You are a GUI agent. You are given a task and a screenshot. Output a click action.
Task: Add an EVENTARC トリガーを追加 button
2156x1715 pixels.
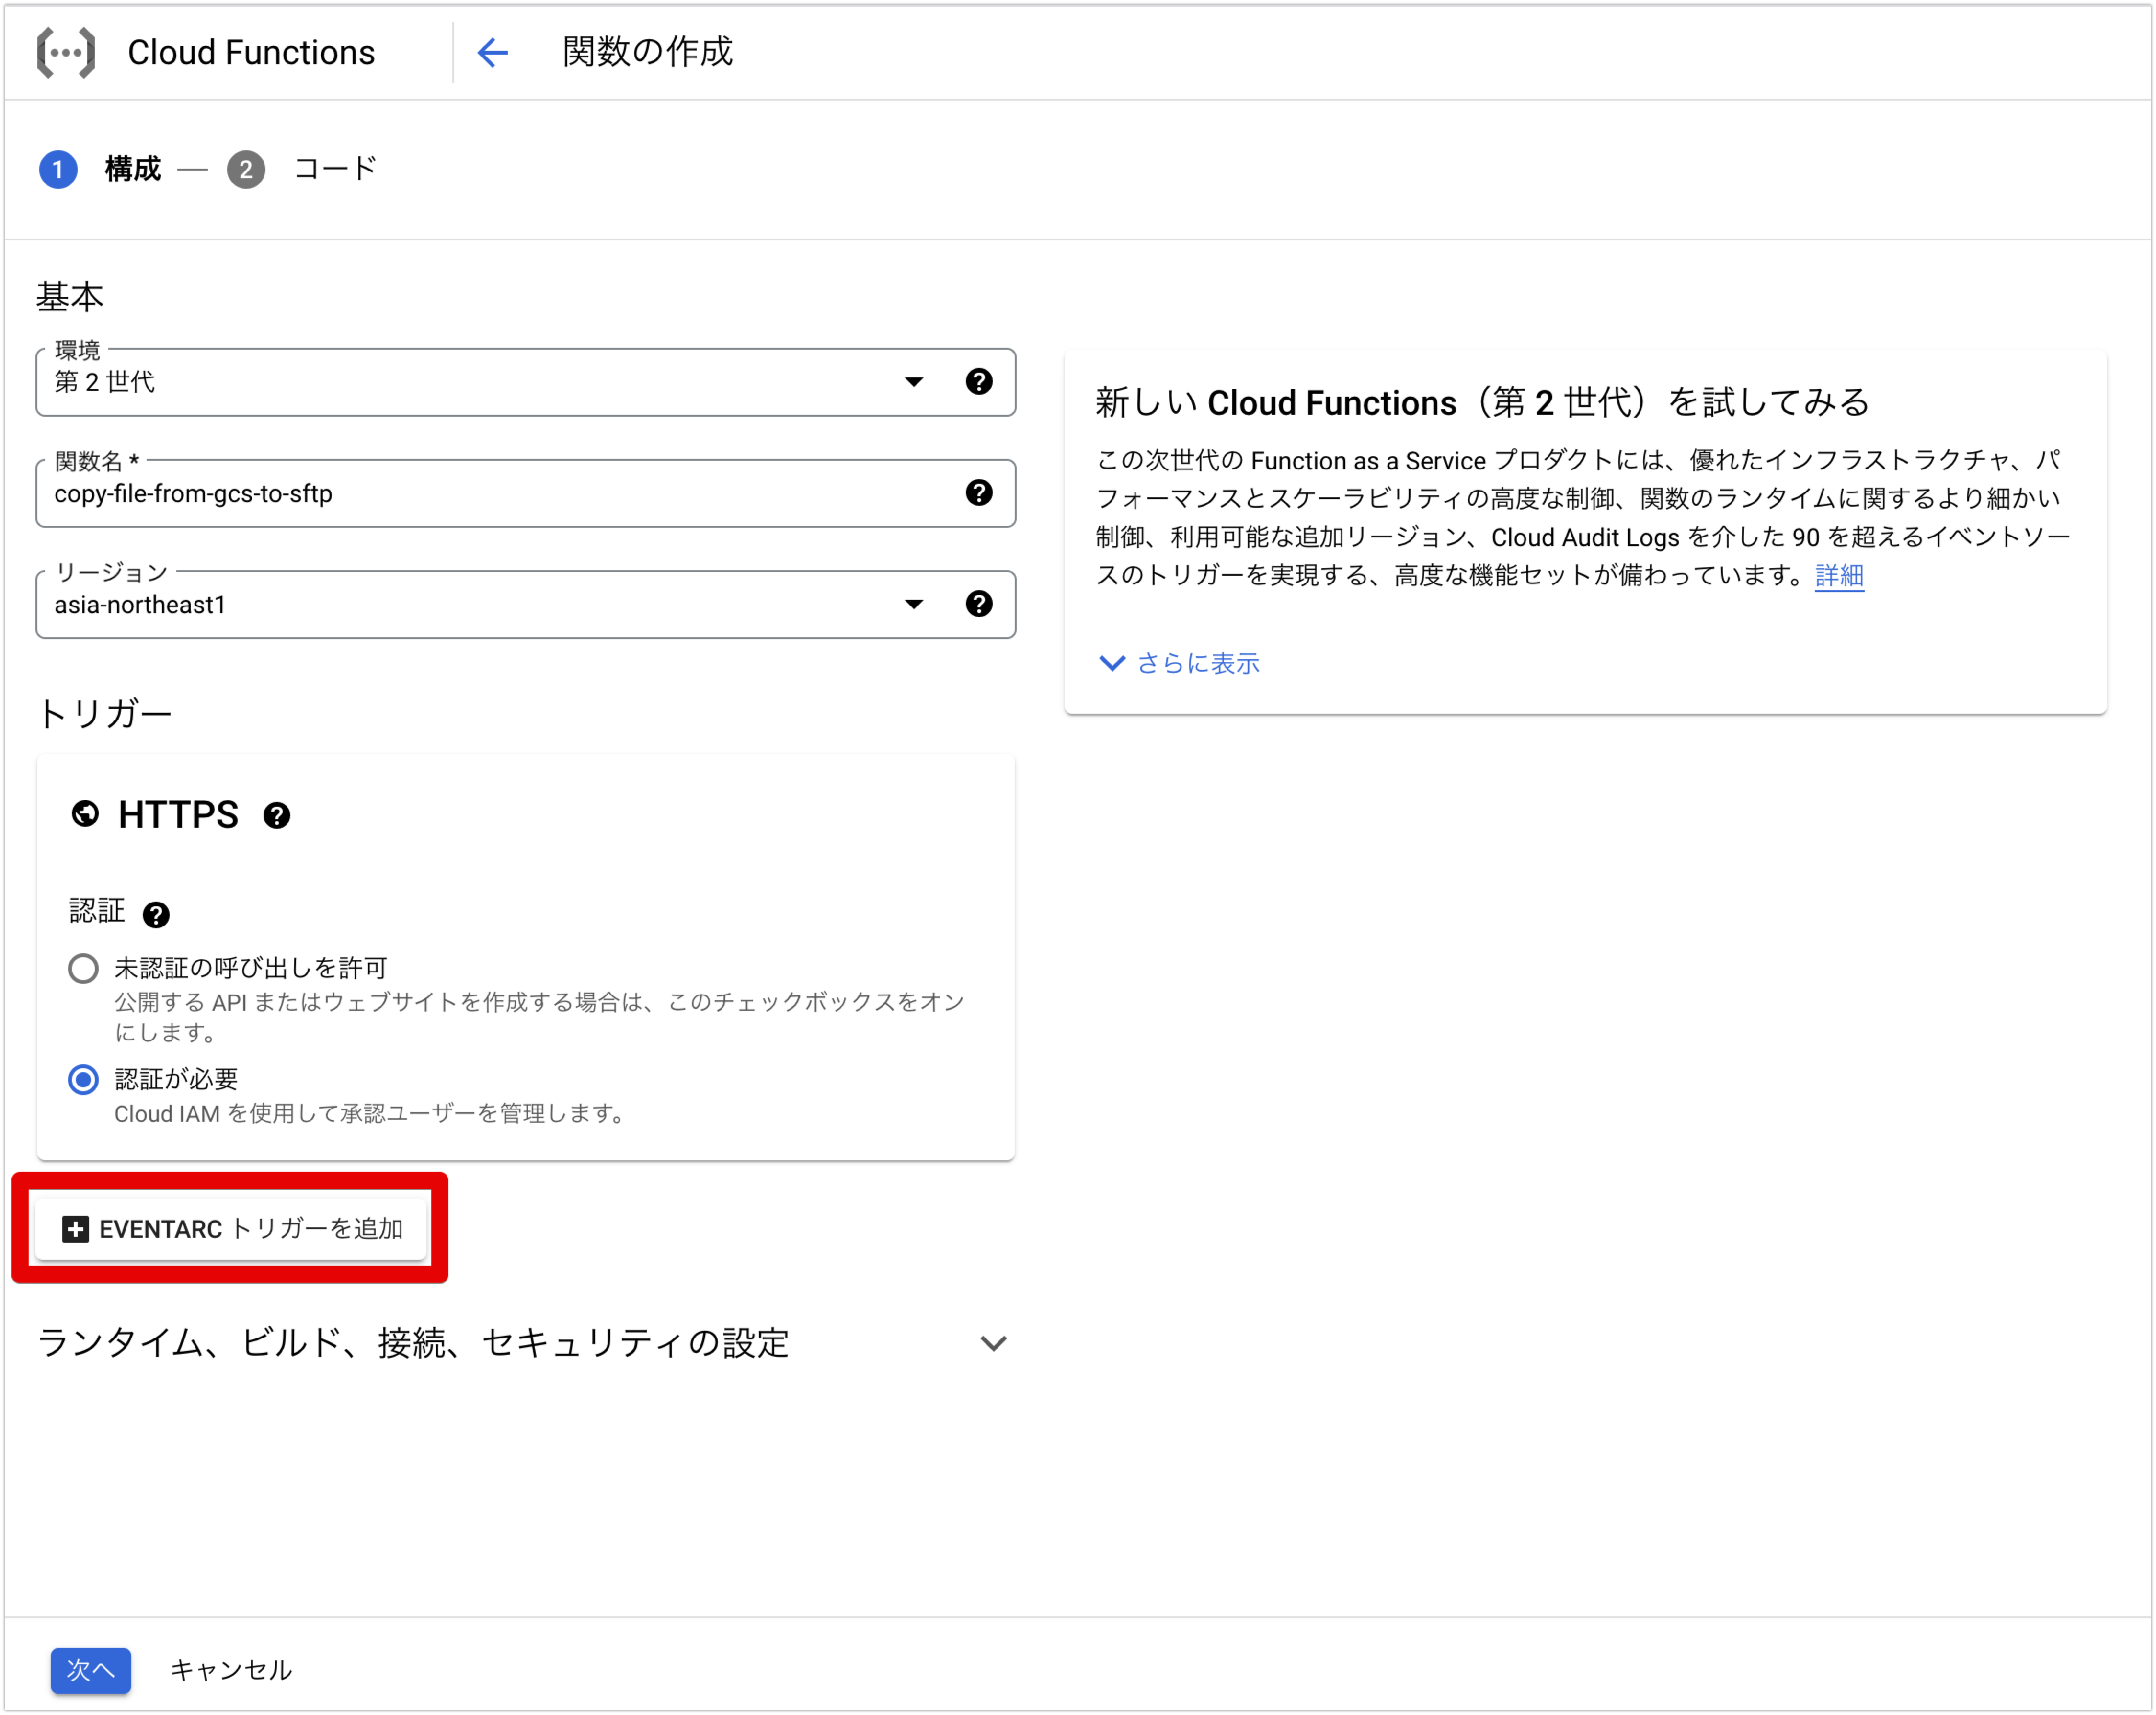pyautogui.click(x=232, y=1229)
